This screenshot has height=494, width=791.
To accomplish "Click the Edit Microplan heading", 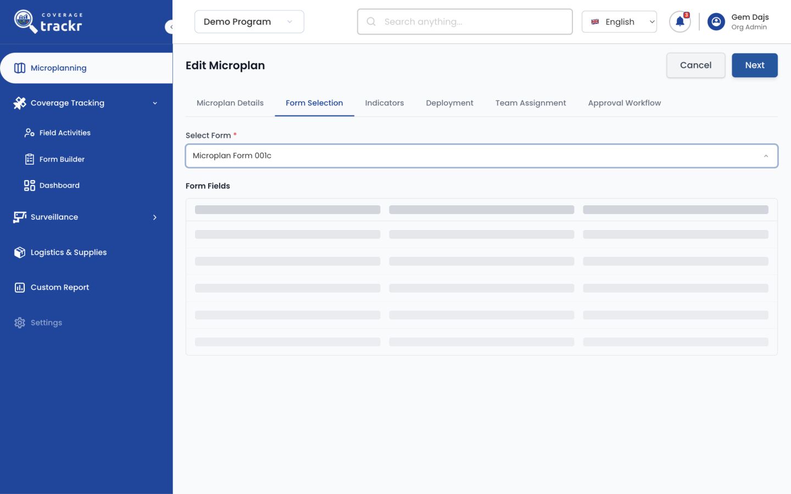I will 225,65.
